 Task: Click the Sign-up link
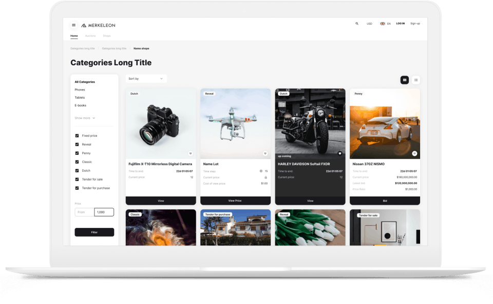pyautogui.click(x=415, y=24)
